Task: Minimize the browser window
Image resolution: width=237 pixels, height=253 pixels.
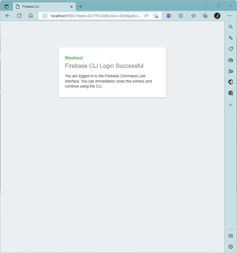Action: (x=206, y=6)
